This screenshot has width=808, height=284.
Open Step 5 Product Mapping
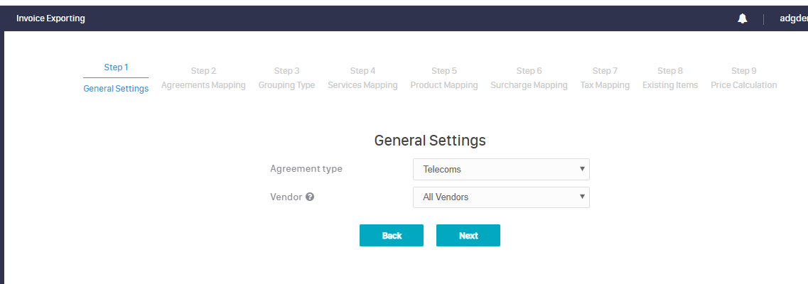pyautogui.click(x=444, y=78)
